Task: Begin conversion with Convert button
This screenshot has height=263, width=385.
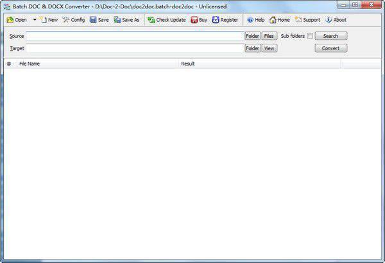Action: [x=330, y=48]
